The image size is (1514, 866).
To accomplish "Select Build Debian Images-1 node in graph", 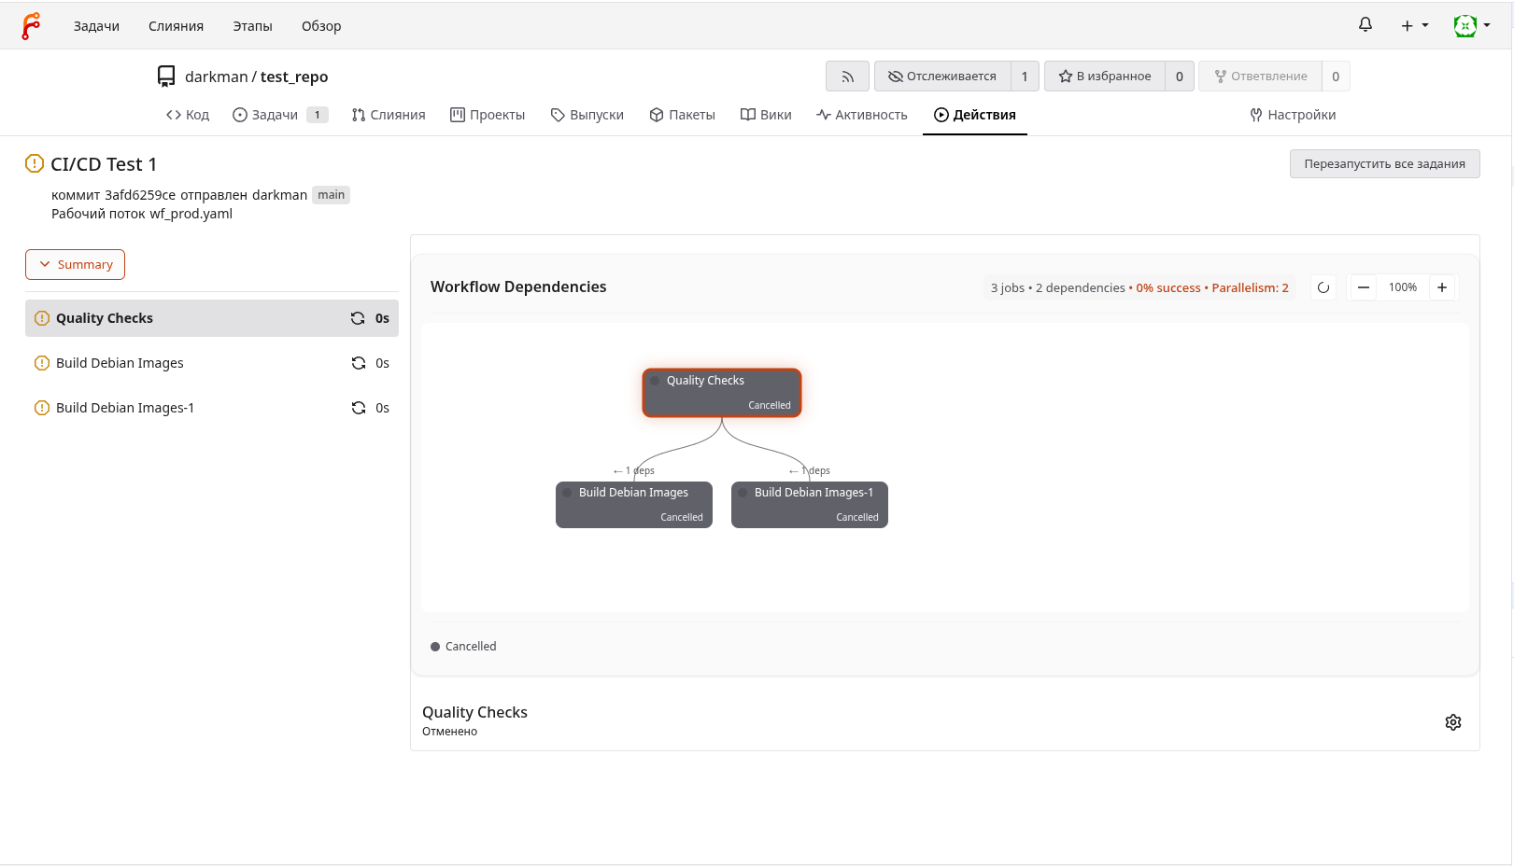I will click(x=809, y=504).
